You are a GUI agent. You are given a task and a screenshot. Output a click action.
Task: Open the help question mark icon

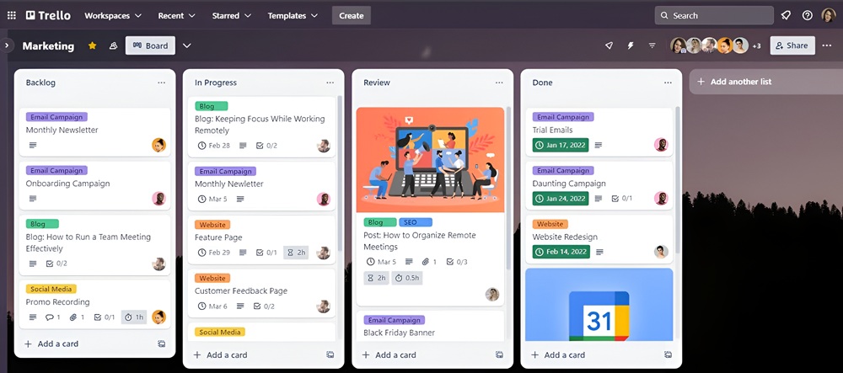(x=807, y=15)
